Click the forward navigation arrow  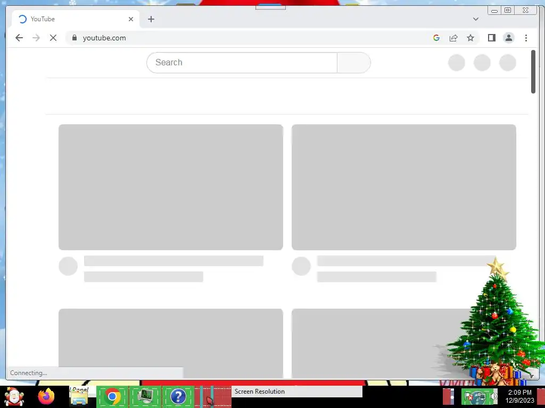point(36,38)
